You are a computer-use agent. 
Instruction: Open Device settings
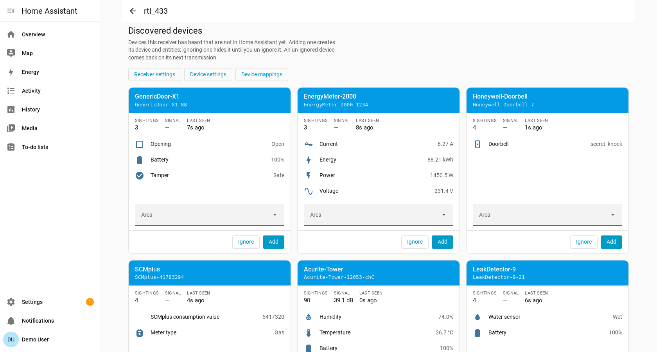tap(208, 74)
